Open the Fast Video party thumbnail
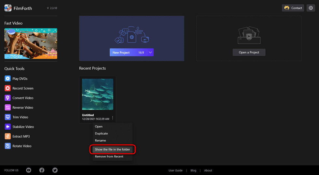The width and height of the screenshot is (319, 175). point(31,43)
